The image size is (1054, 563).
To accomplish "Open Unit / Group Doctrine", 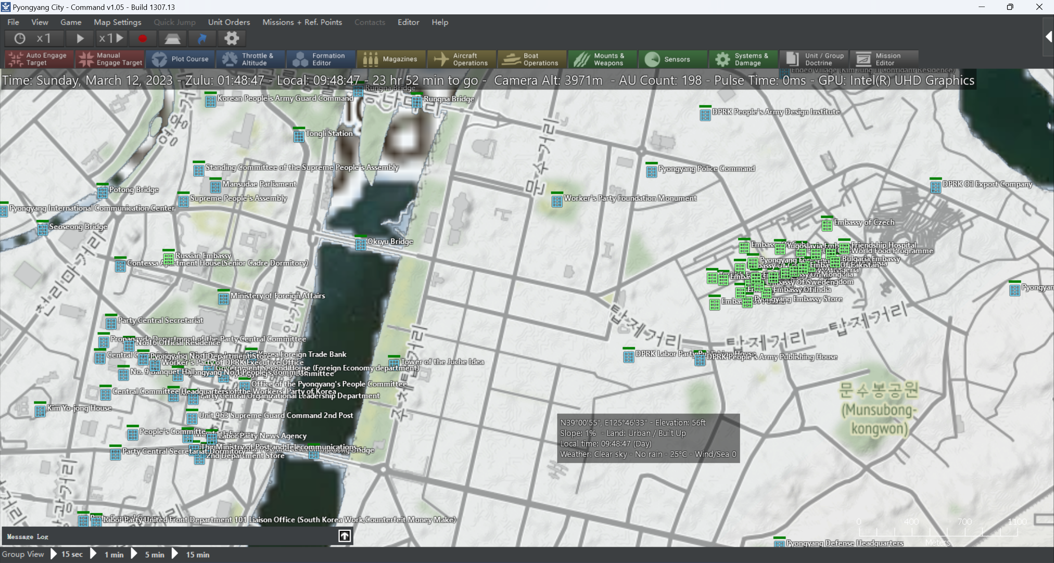I will (814, 59).
